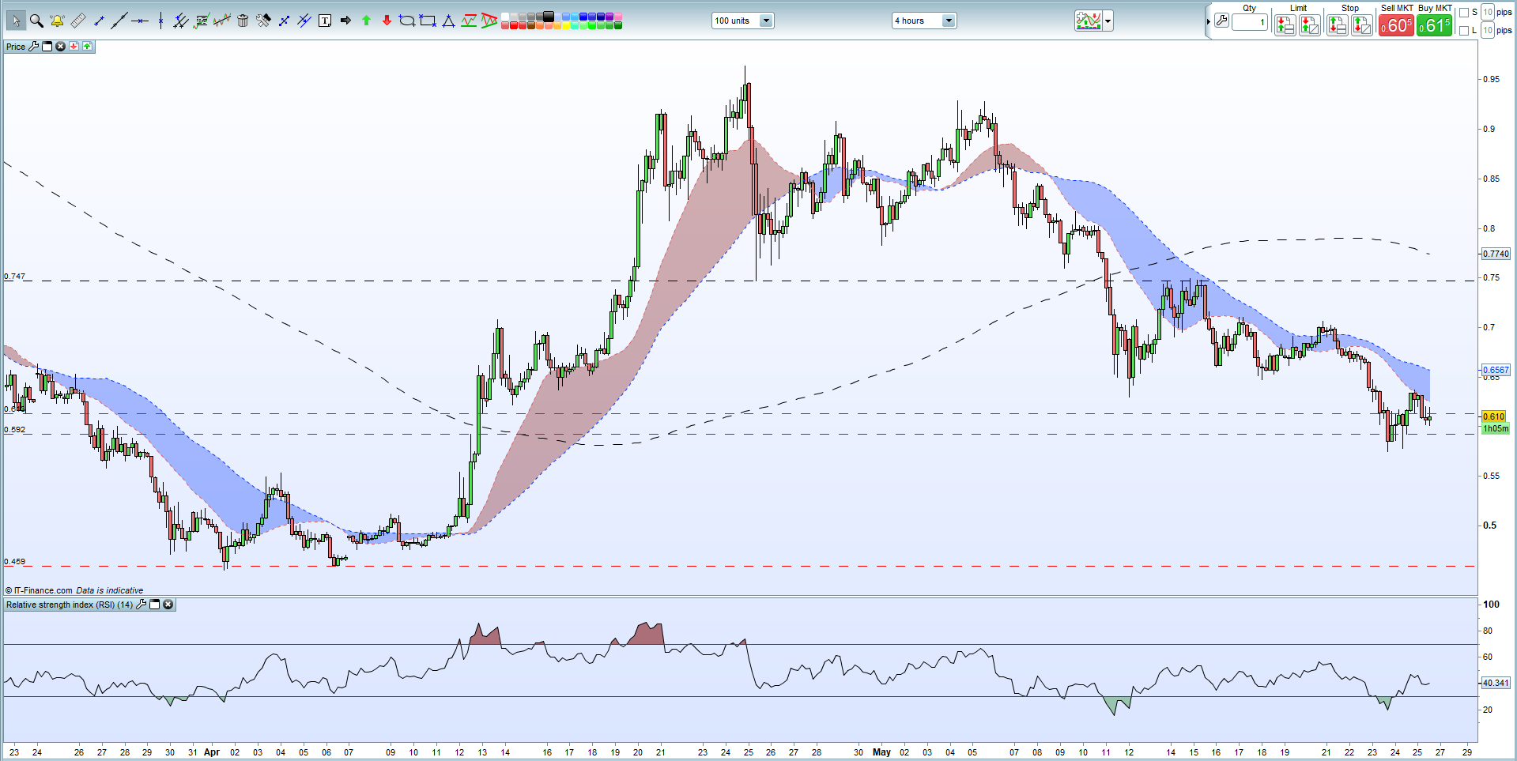Maximize the RSI indicator panel
The height and width of the screenshot is (761, 1517).
pyautogui.click(x=155, y=605)
